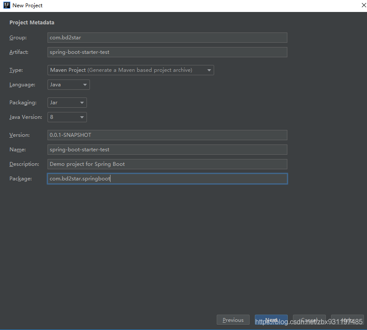The height and width of the screenshot is (330, 367).
Task: Edit the Description field Demo project
Action: [x=167, y=164]
